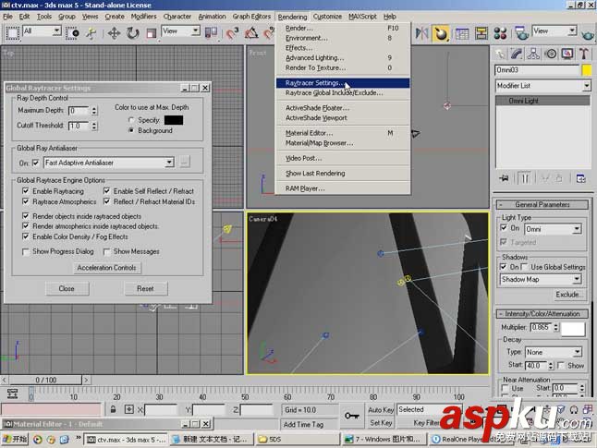The image size is (597, 448).
Task: Switch to the Motion command panel
Action: [x=551, y=54]
